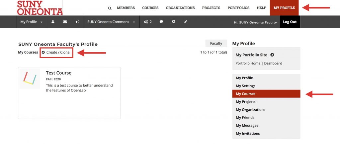Expand the SUNY Oneonta Commons dropdown
340x145 pixels.
(111, 22)
